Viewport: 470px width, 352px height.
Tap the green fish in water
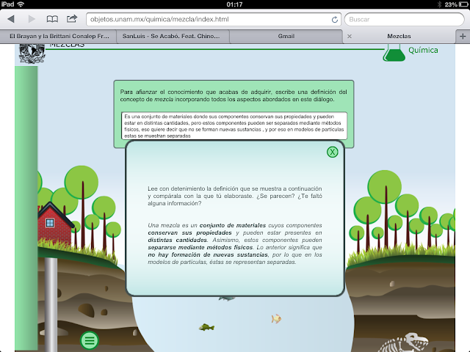(206, 327)
